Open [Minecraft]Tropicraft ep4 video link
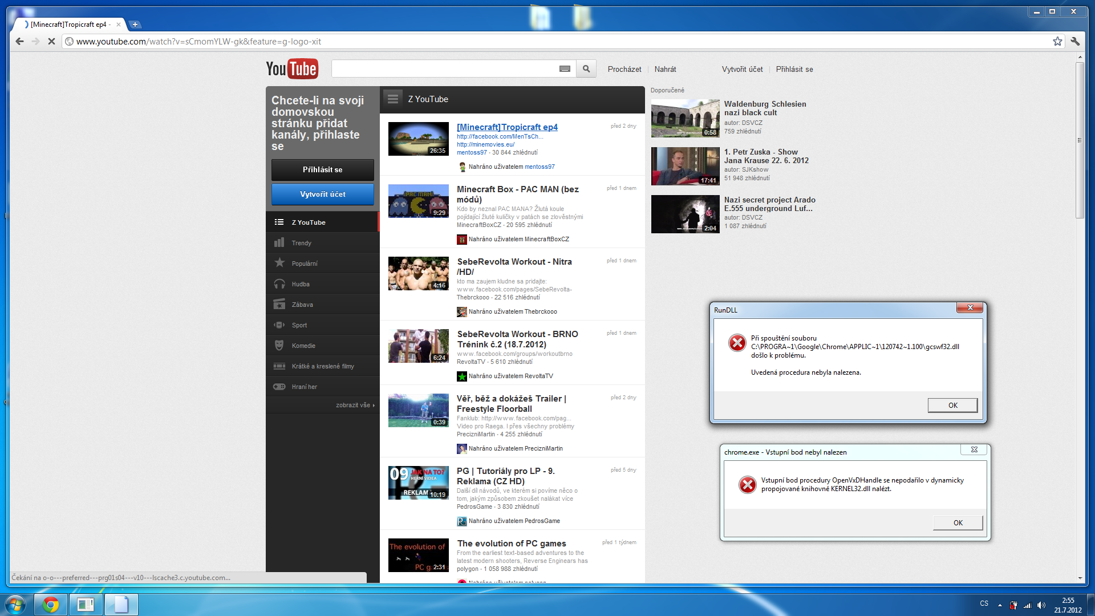This screenshot has width=1095, height=616. [507, 127]
